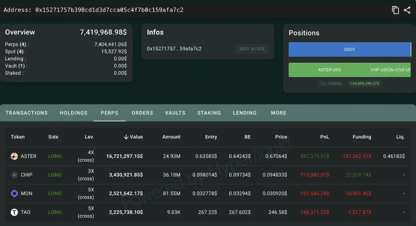Click the CHIP token logo
416x226 pixels.
point(14,175)
